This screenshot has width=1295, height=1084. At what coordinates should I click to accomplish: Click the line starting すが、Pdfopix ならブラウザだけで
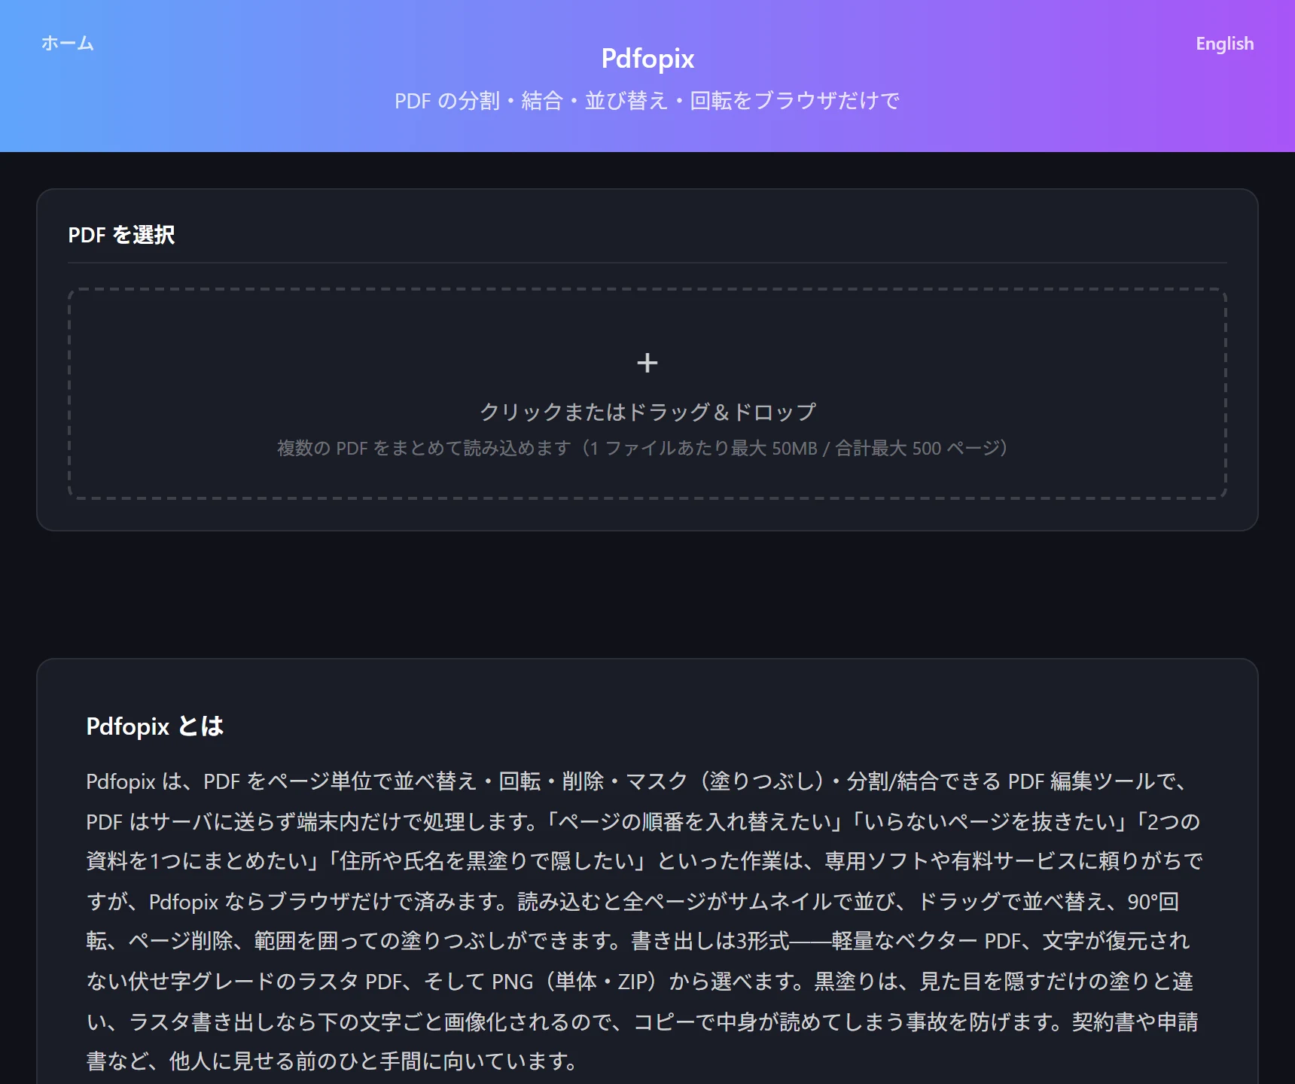pos(632,901)
